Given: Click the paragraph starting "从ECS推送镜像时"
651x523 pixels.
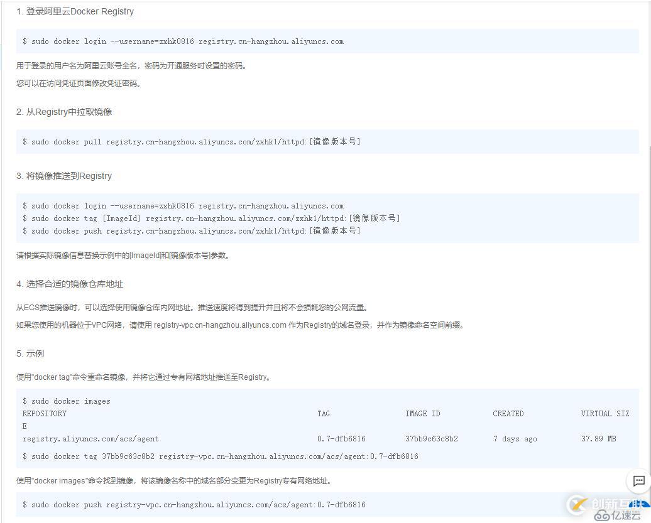Looking at the screenshot, I should click(192, 307).
